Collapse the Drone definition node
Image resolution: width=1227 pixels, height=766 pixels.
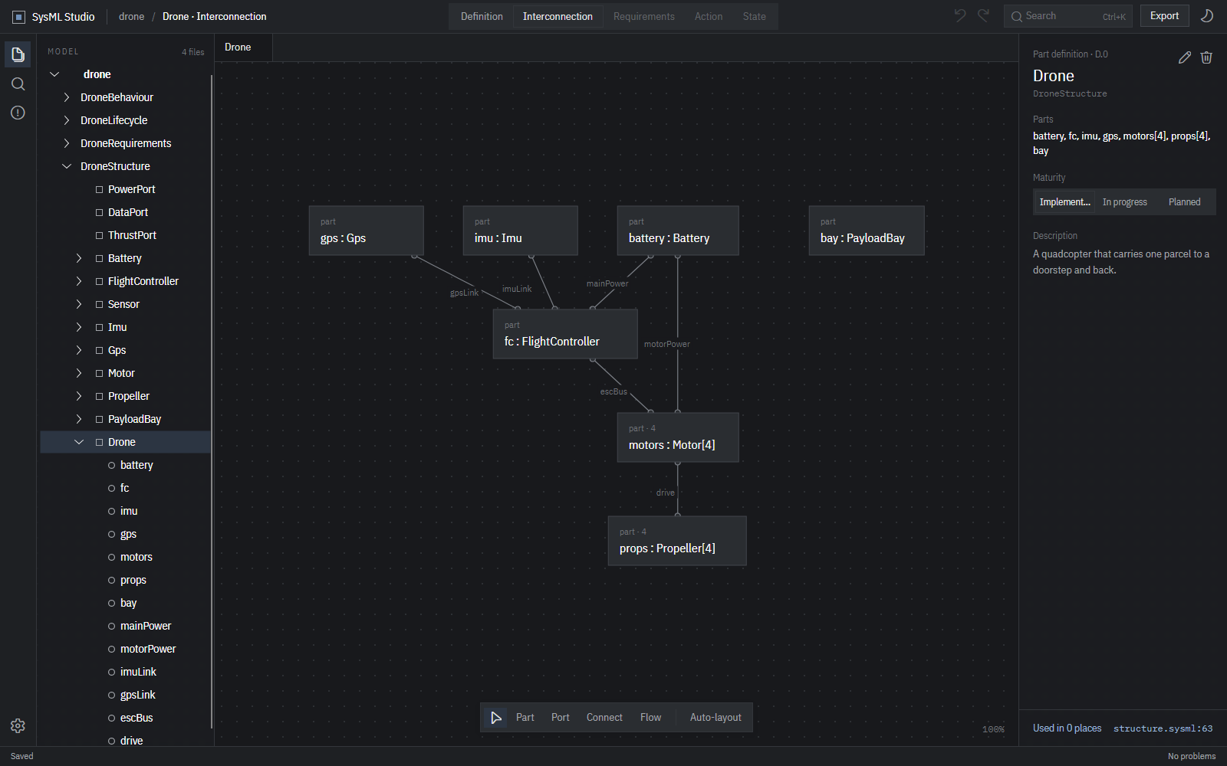[79, 442]
